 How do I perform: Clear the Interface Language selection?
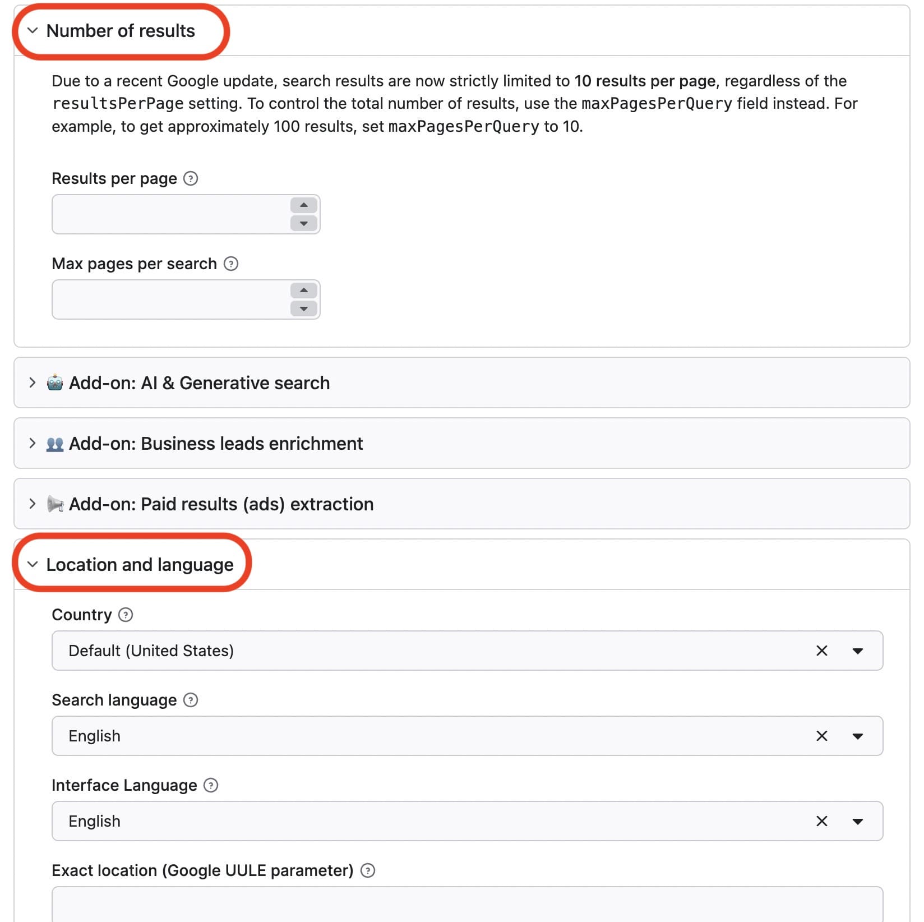click(822, 821)
